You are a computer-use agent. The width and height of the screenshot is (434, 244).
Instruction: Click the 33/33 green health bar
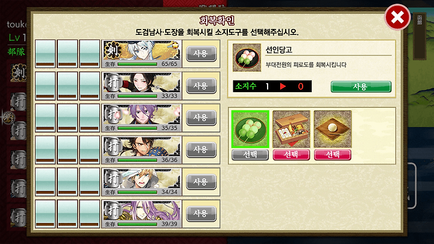[137, 96]
